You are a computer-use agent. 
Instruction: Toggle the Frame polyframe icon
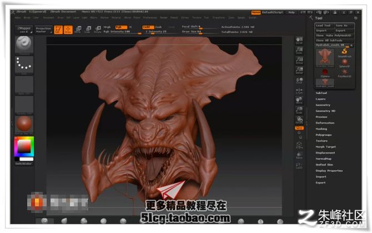tap(299, 145)
